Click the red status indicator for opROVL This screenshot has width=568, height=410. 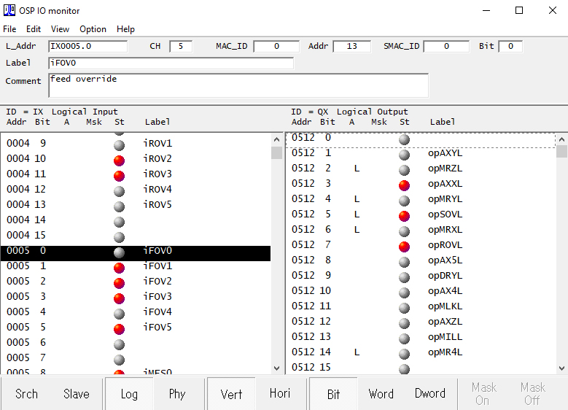[x=404, y=246]
